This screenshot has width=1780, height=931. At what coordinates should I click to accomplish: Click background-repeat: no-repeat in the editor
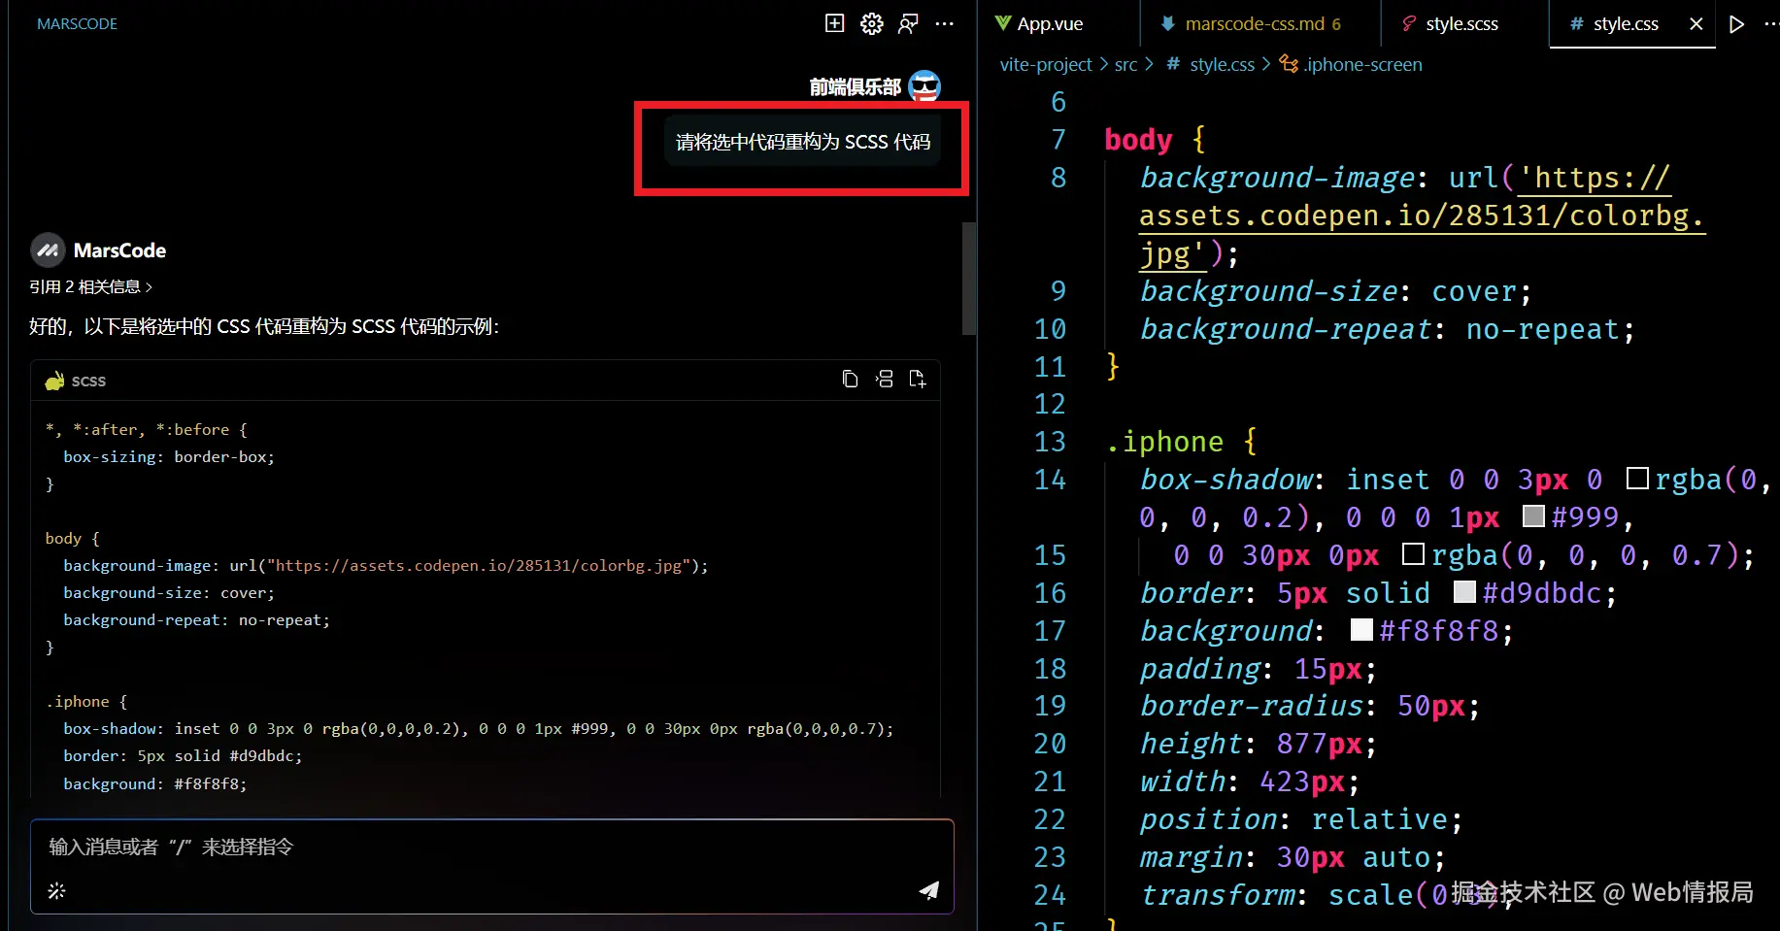click(1388, 329)
